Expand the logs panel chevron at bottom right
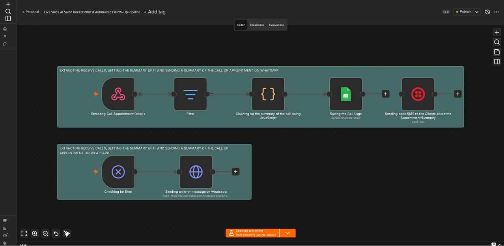The height and width of the screenshot is (246, 504). point(500,244)
